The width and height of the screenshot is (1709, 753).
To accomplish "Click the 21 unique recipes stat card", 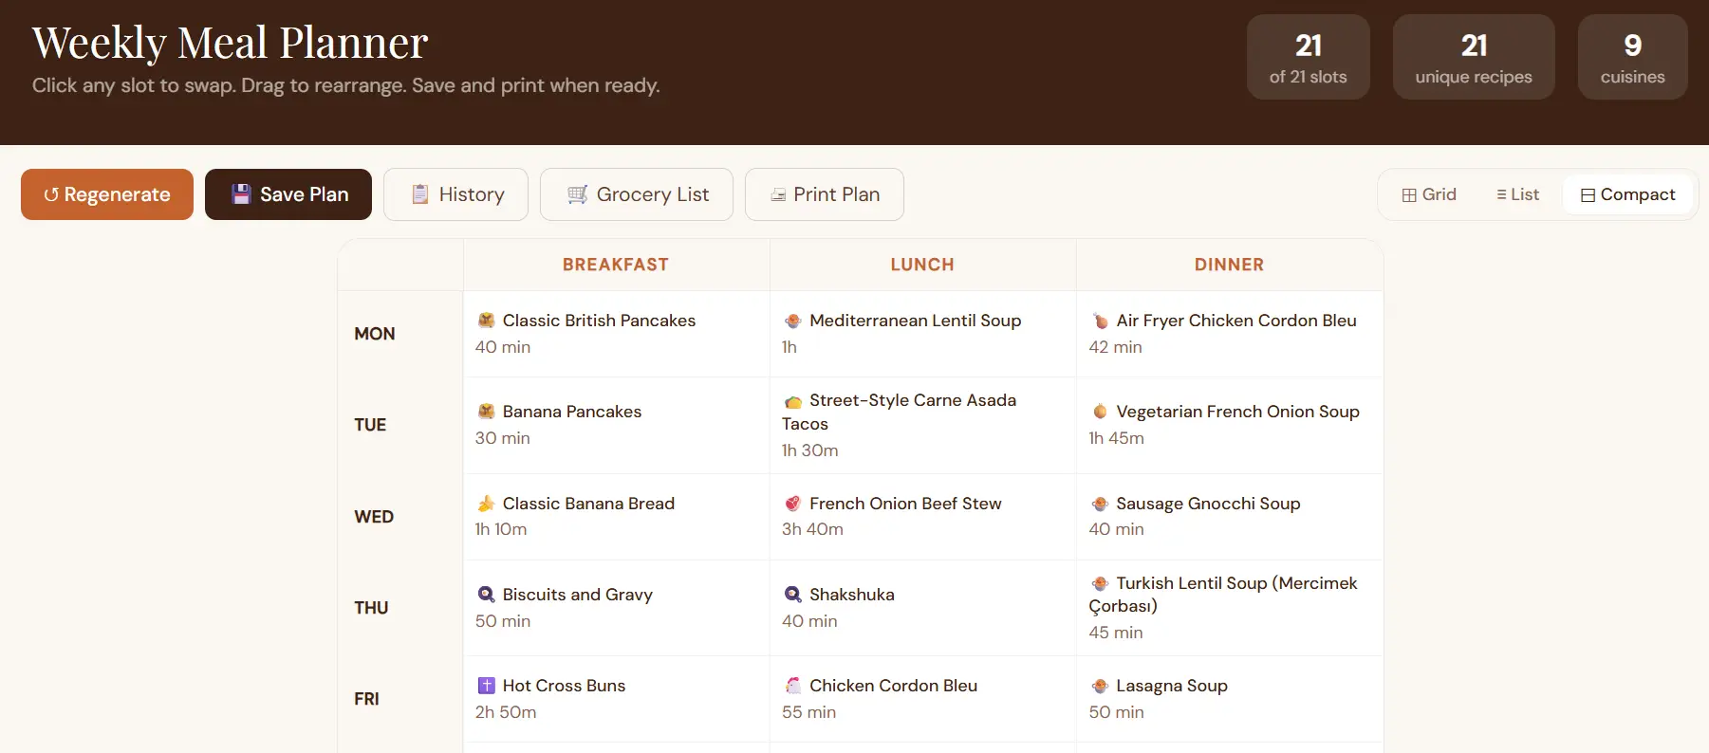I will (1474, 57).
